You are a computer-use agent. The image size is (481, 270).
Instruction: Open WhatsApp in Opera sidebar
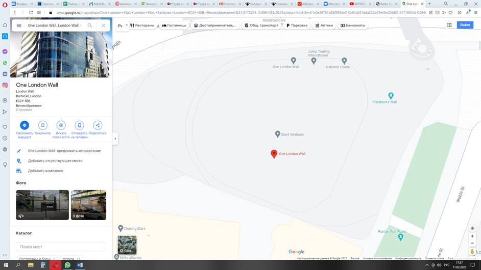click(x=5, y=63)
